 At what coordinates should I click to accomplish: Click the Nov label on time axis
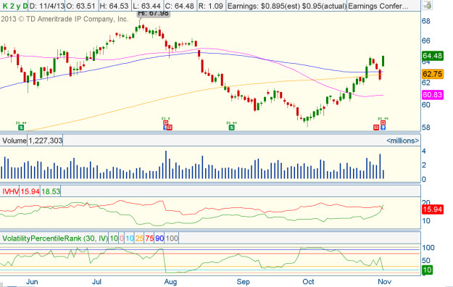tap(385, 281)
